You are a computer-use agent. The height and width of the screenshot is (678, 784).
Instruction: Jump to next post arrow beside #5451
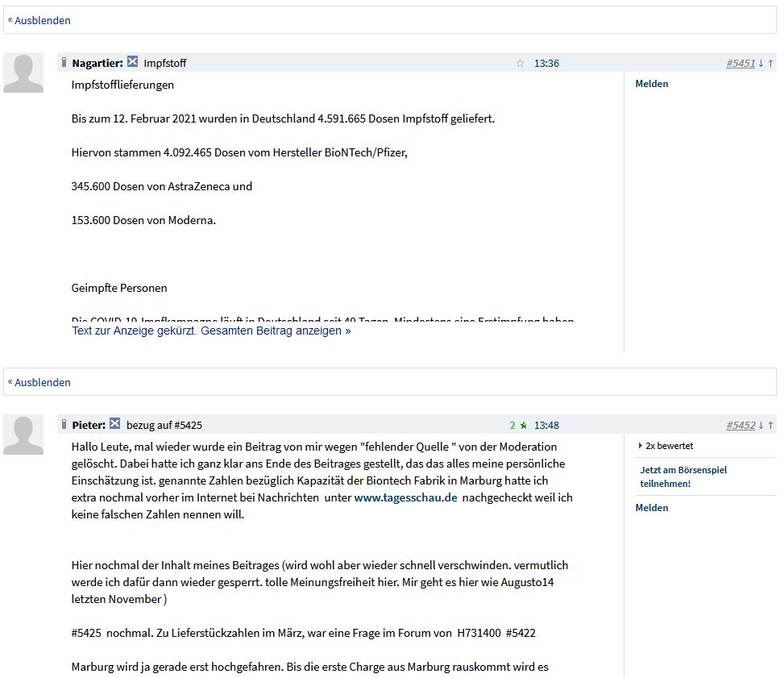pyautogui.click(x=761, y=63)
